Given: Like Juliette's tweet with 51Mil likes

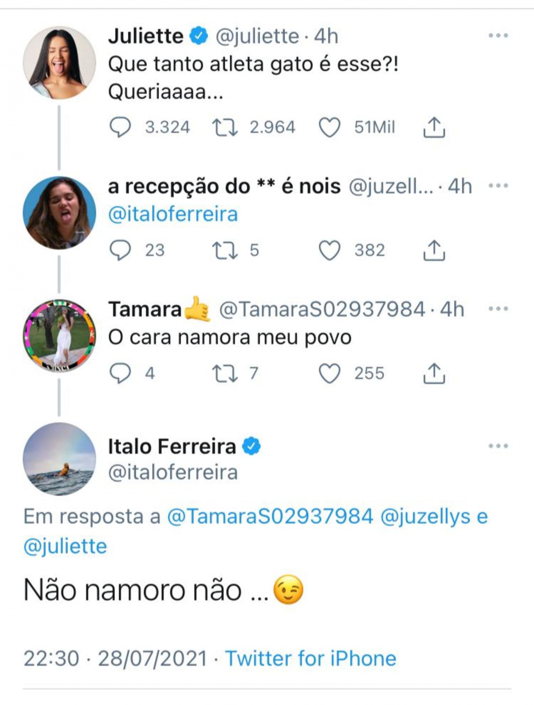Looking at the screenshot, I should coord(330,128).
